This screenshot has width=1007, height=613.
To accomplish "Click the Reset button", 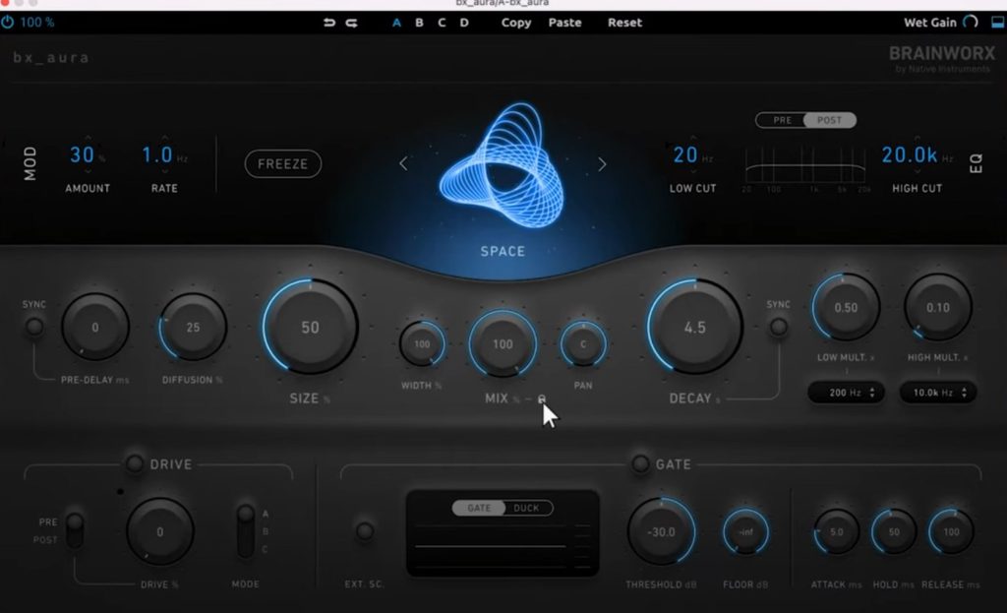I will coord(624,23).
